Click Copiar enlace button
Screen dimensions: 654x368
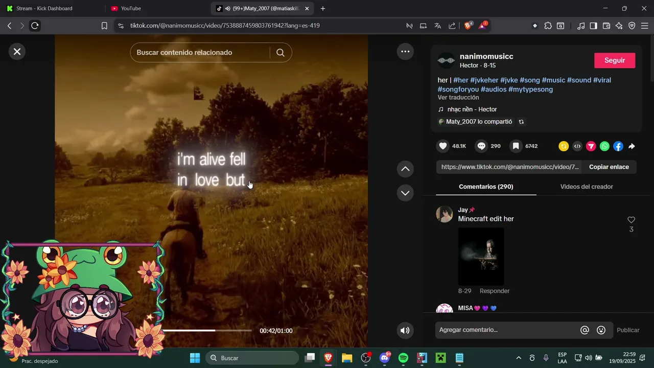[x=609, y=167]
